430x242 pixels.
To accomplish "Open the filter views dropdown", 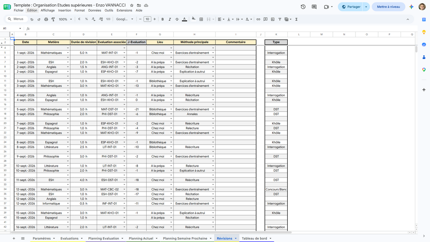I will coord(288,19).
